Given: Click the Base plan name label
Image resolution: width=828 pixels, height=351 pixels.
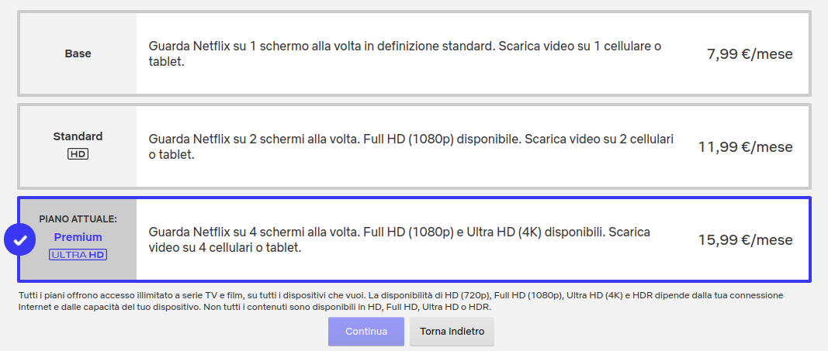Looking at the screenshot, I should pos(78,53).
